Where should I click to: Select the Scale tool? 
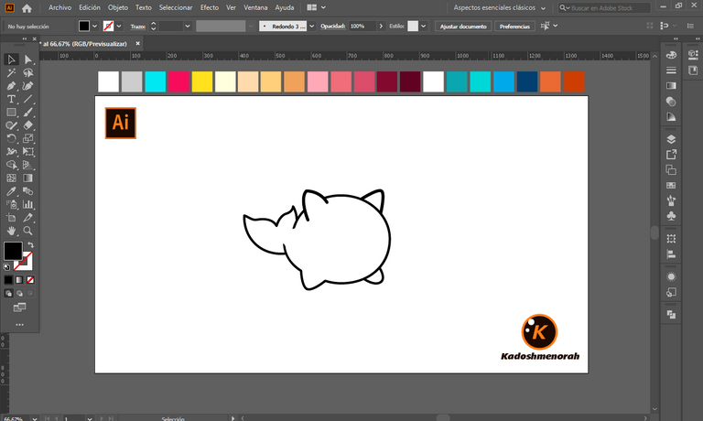point(27,138)
